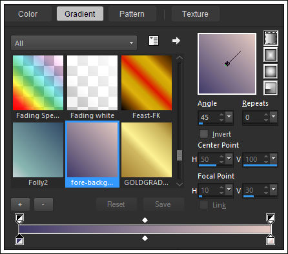Viewport: 288px width, 254px height.
Task: Select the Sunburst gradient style icon
Action: pos(271,72)
